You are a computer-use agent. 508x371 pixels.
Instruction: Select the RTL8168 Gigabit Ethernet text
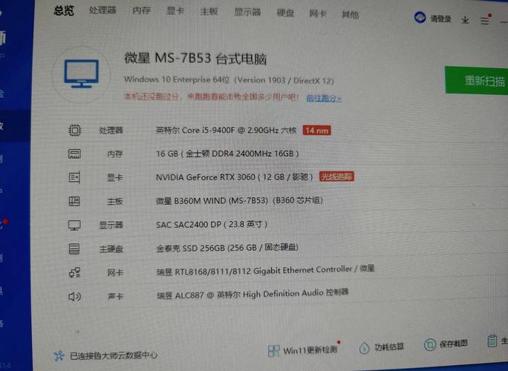[x=265, y=270]
